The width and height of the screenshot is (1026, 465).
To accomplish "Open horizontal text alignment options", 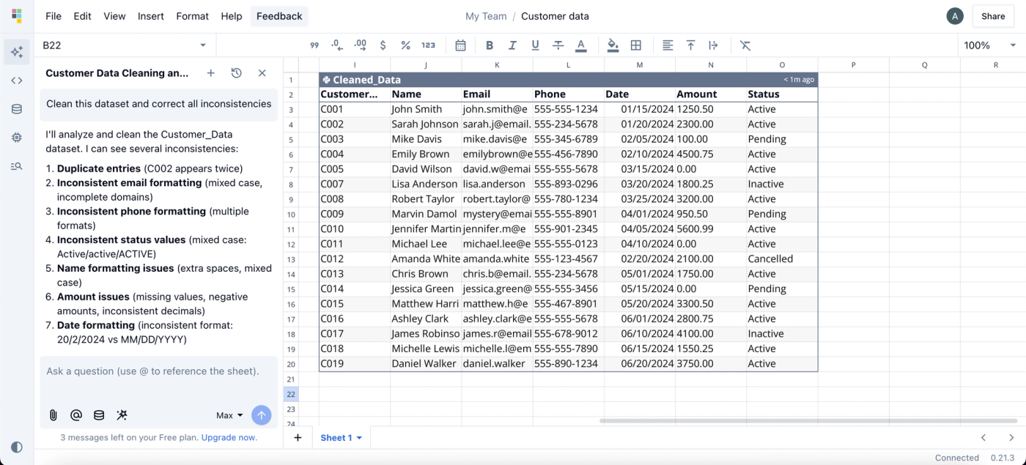I will pos(668,45).
